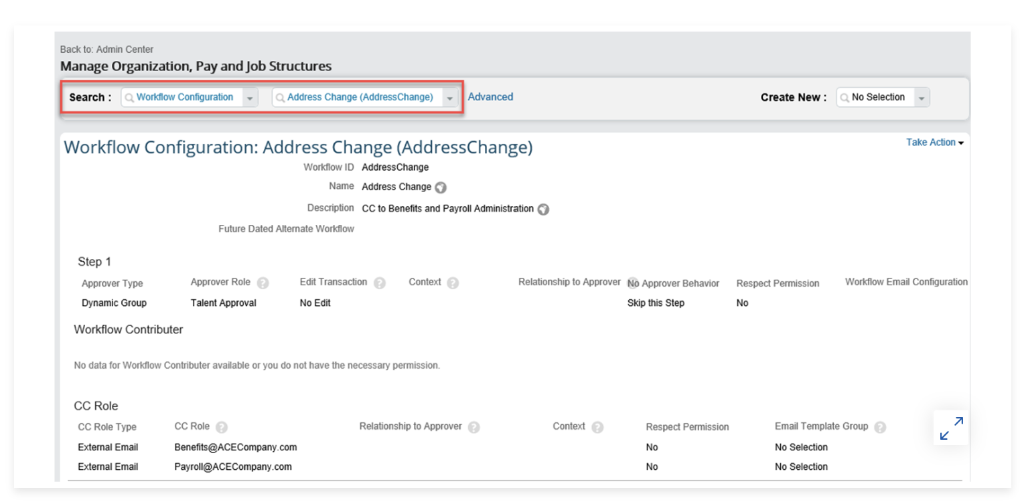Click the CC Role Type column header

click(x=107, y=427)
